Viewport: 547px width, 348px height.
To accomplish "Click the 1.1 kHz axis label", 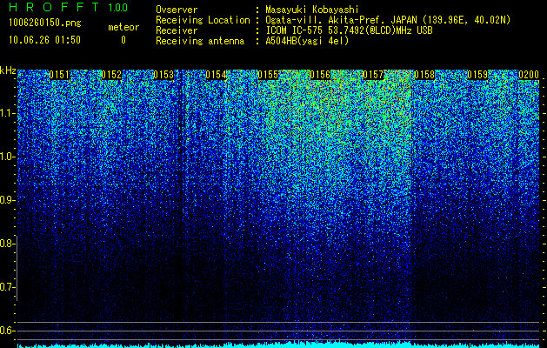I will [x=8, y=113].
